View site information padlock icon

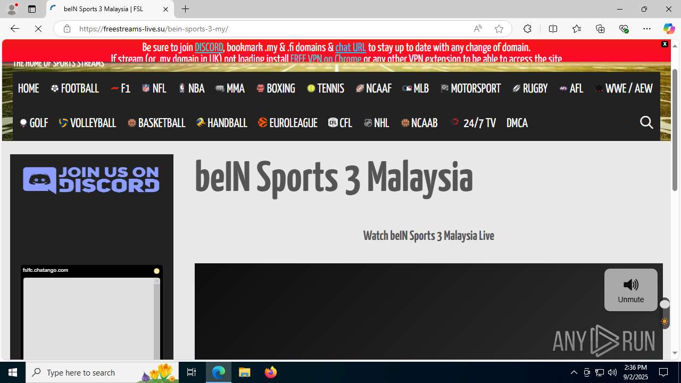(67, 29)
